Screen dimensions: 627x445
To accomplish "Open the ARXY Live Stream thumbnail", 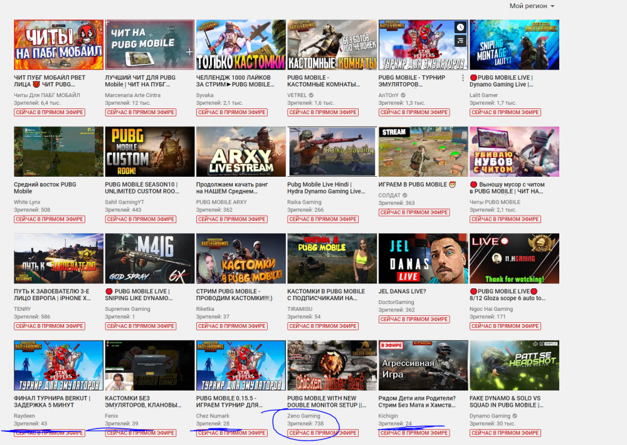I will coord(241,152).
